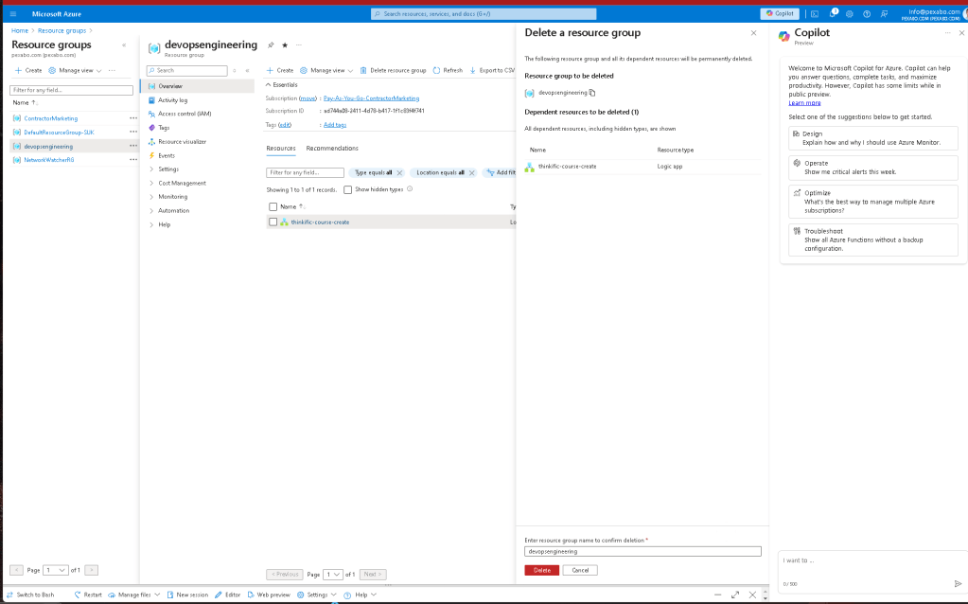Switch to the Recommendations tab

[332, 149]
